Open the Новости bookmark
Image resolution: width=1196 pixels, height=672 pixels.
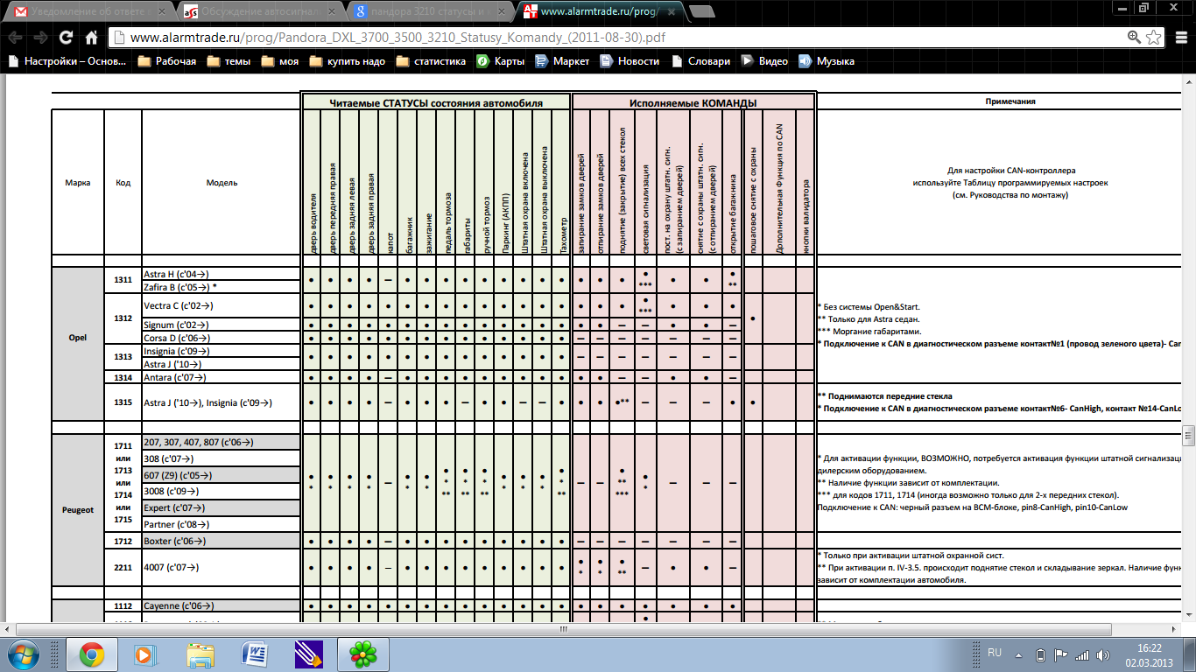pos(630,61)
